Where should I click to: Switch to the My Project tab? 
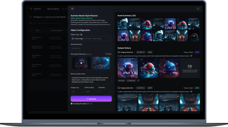[x=53, y=9]
